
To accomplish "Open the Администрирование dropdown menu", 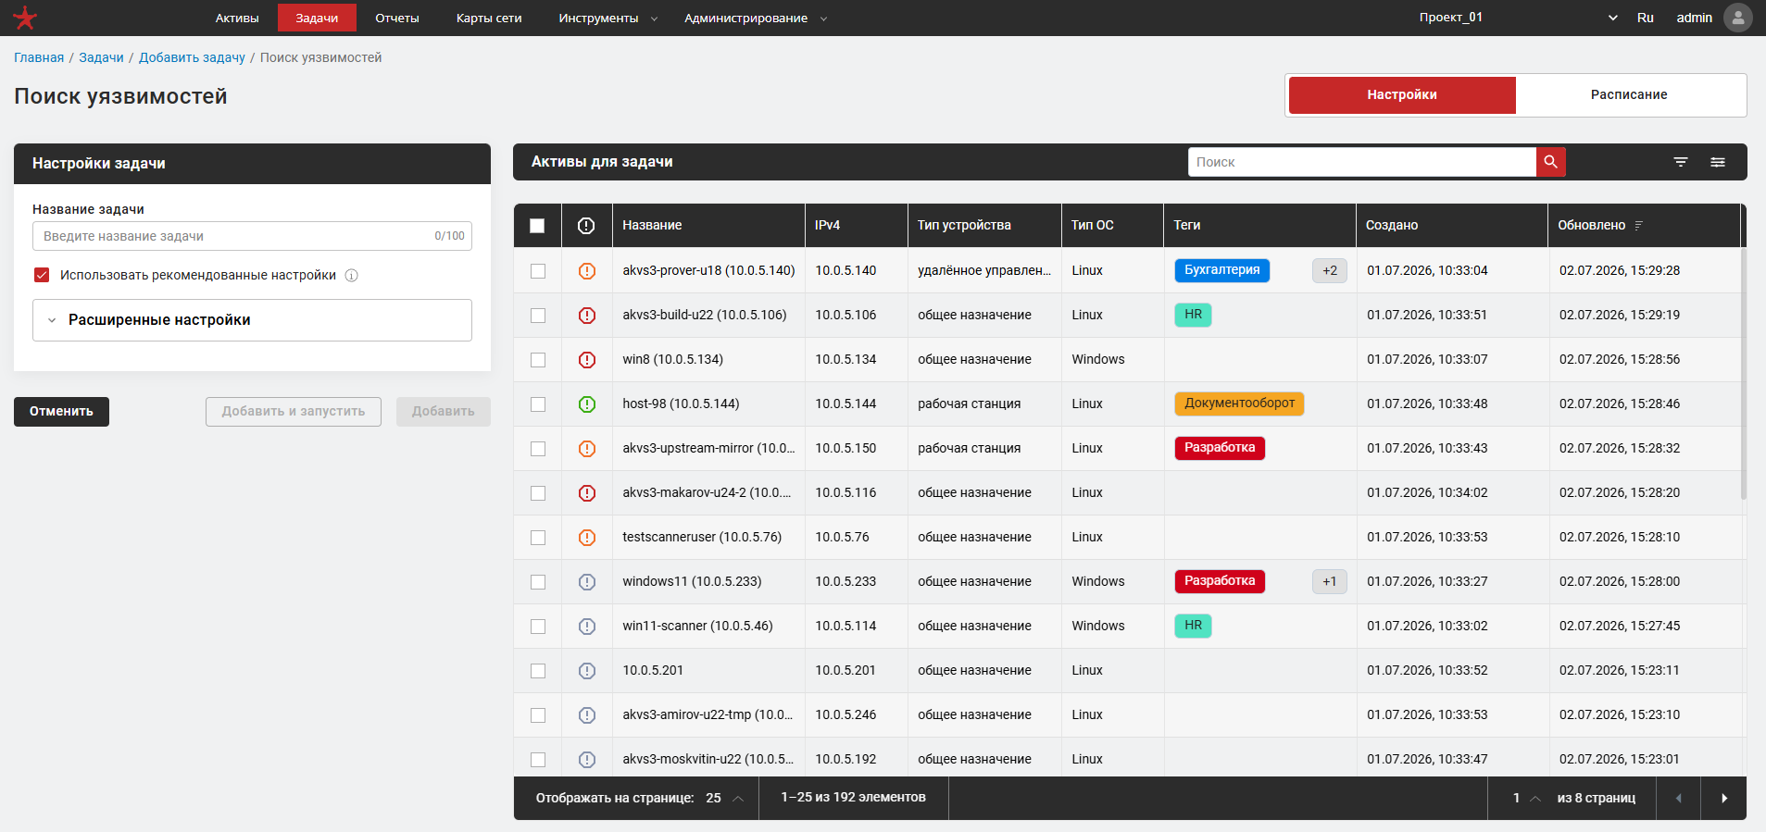I will click(755, 18).
